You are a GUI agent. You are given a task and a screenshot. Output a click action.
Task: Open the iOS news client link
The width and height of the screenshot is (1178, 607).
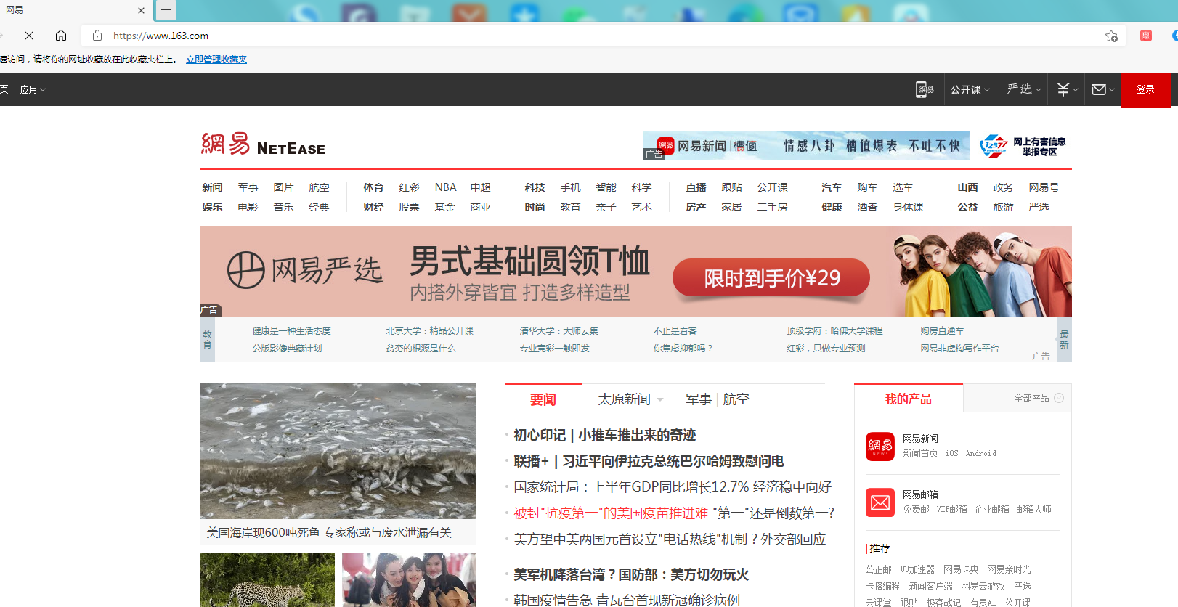pyautogui.click(x=951, y=453)
